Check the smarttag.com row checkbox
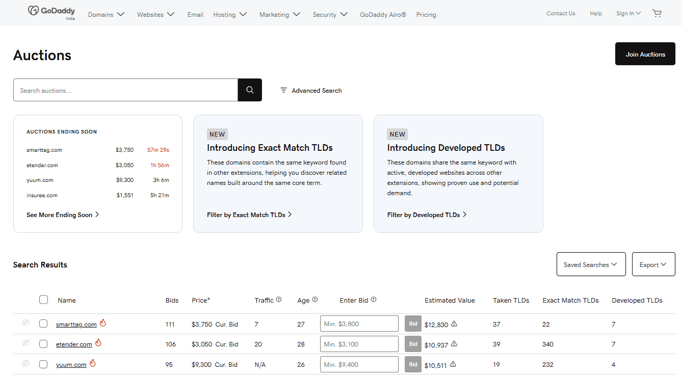682x376 pixels. 43,324
